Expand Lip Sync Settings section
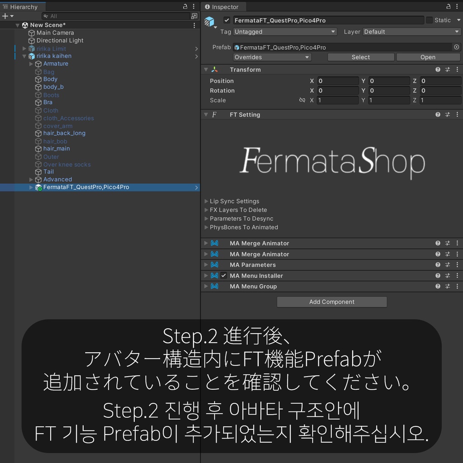Screen dimensions: 463x463 pyautogui.click(x=206, y=201)
